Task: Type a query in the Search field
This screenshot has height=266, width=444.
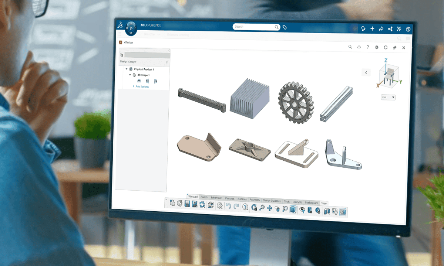Action: [x=255, y=27]
